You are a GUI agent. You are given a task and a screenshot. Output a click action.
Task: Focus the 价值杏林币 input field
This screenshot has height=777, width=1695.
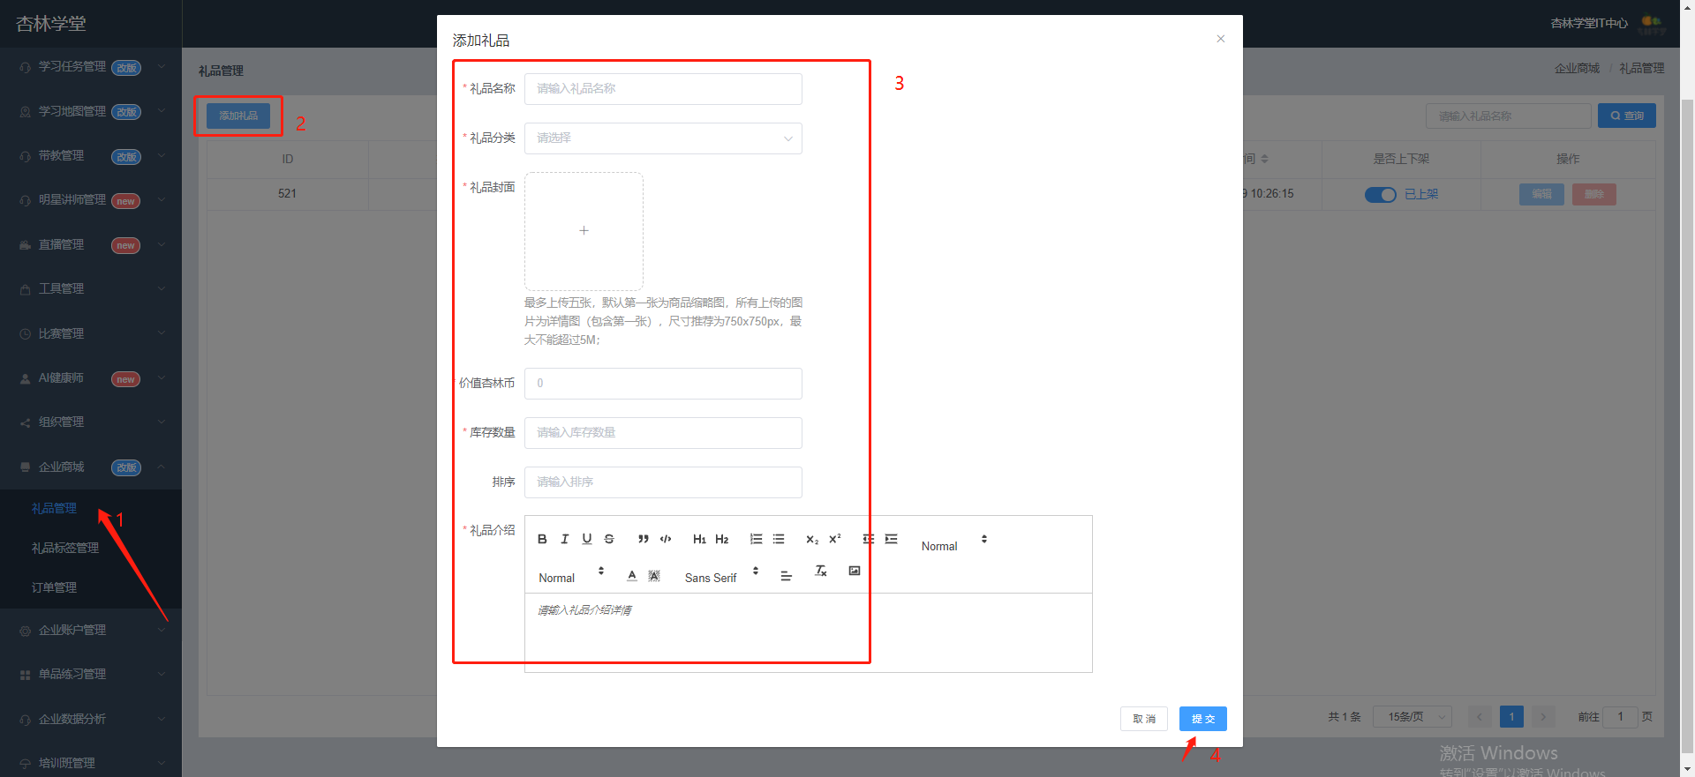coord(663,384)
